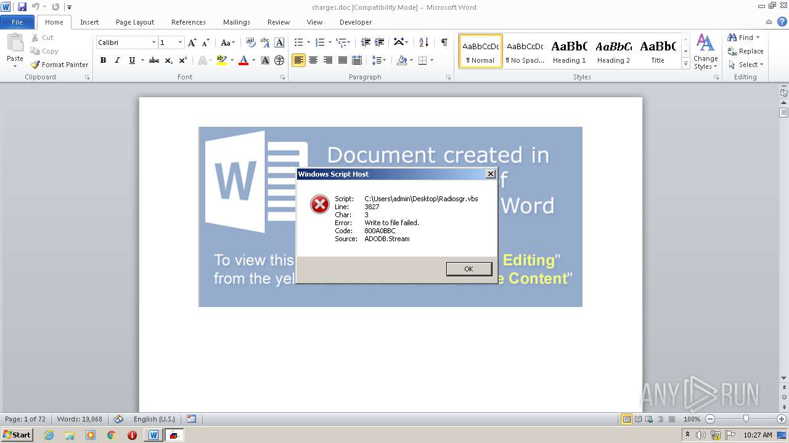
Task: Click the Paste icon
Action: coord(15,43)
